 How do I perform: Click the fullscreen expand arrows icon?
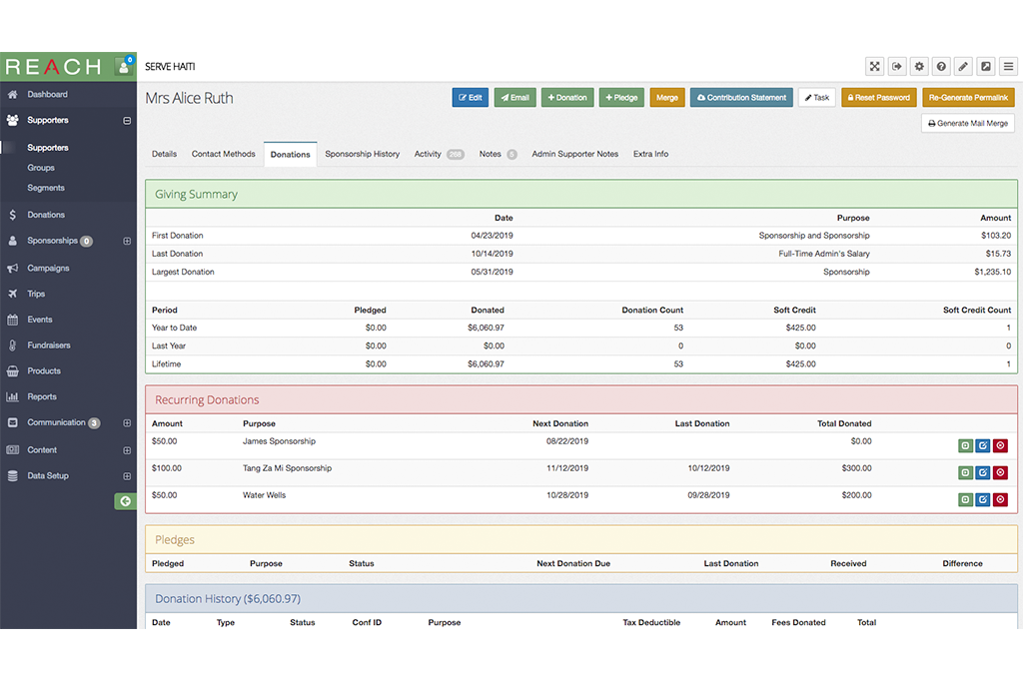click(875, 67)
